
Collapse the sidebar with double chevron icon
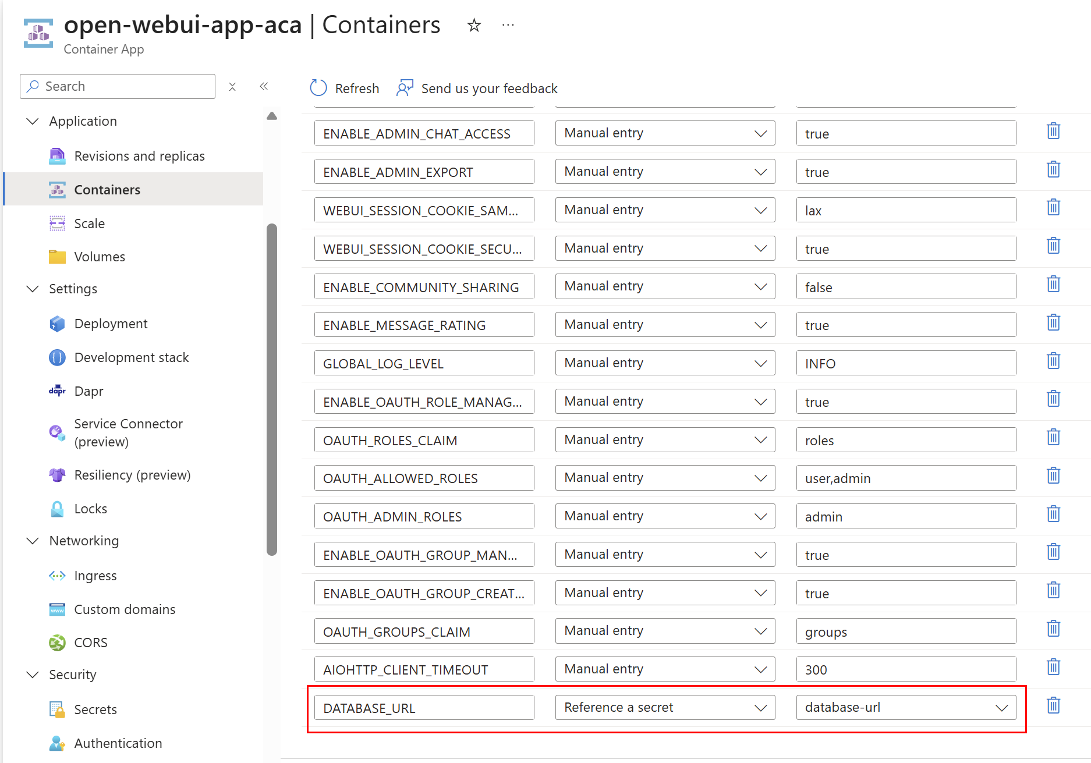[264, 86]
